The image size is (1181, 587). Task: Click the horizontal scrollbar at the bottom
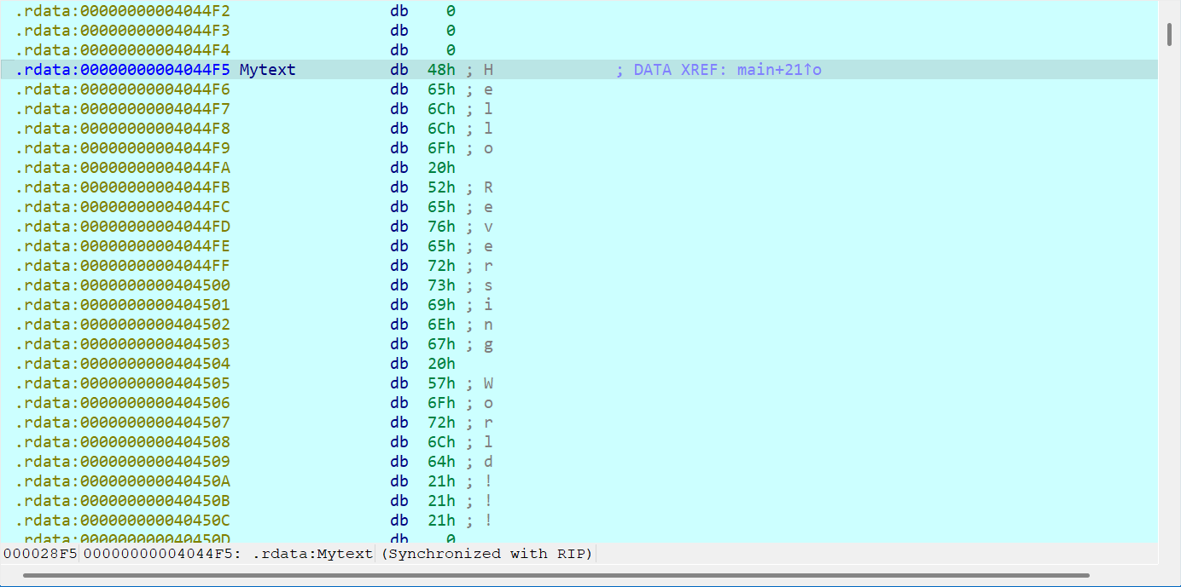(x=555, y=575)
